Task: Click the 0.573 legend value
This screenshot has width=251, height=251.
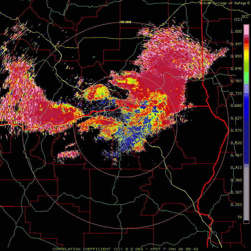Action: [x=236, y=131]
